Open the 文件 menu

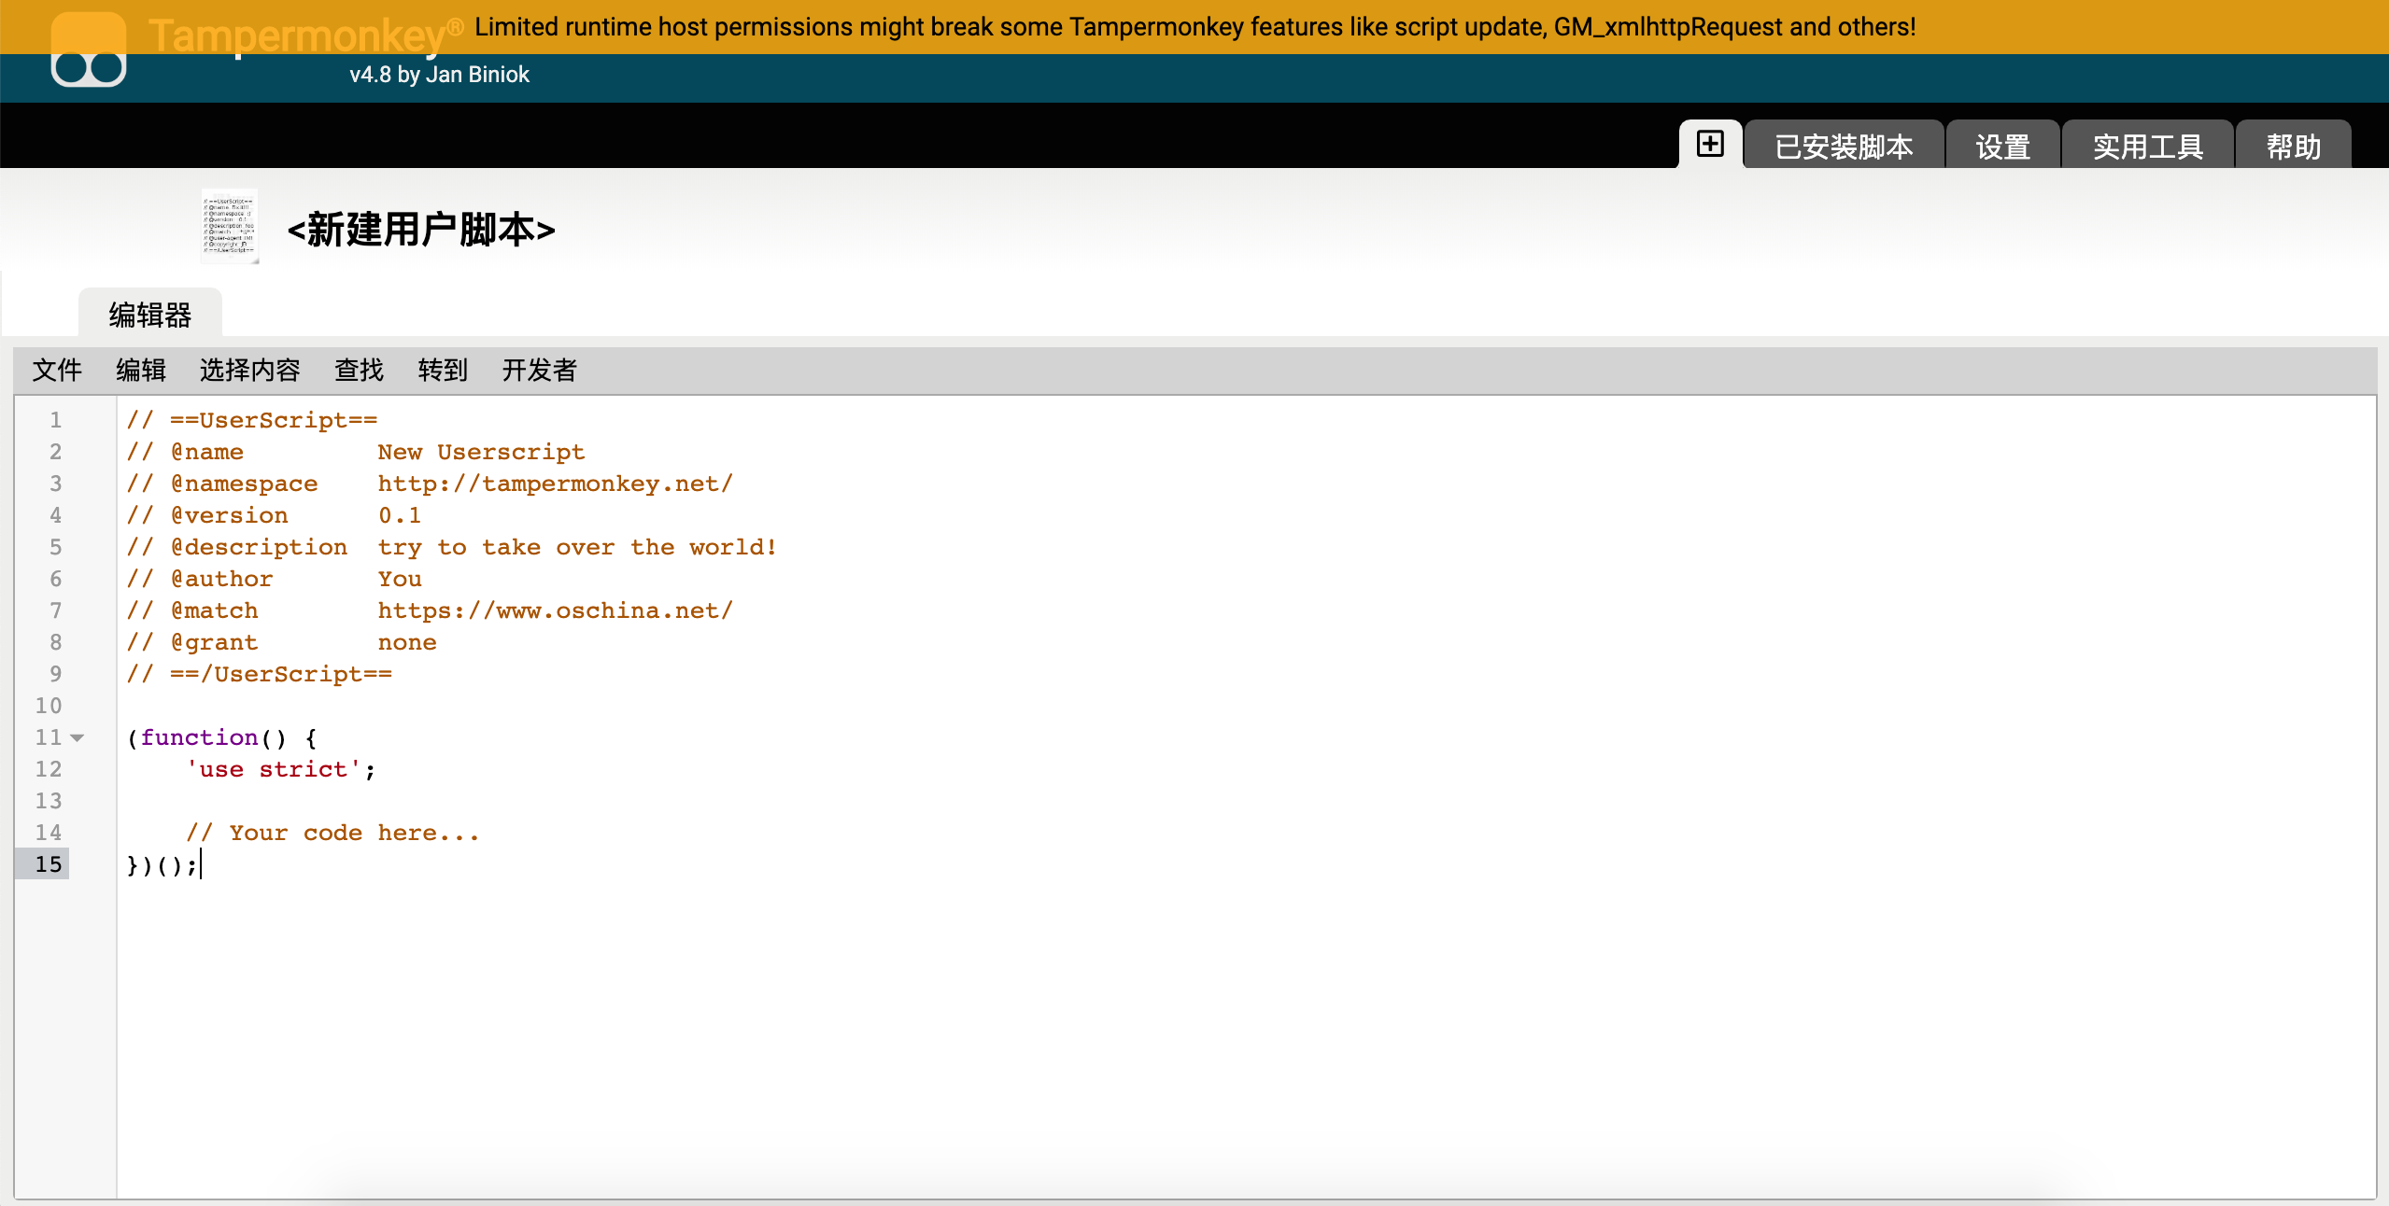(57, 371)
